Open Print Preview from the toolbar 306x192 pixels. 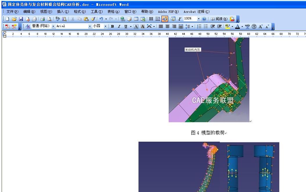49,19
